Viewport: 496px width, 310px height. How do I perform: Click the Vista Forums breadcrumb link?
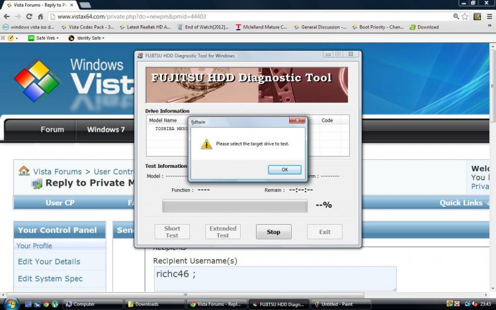[x=58, y=172]
